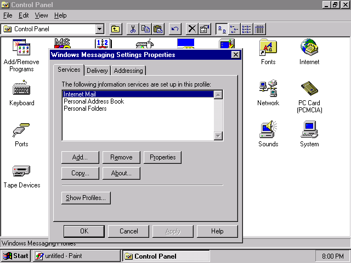Click the dialog Help button
Screen dimensions: 351x263
[217, 231]
